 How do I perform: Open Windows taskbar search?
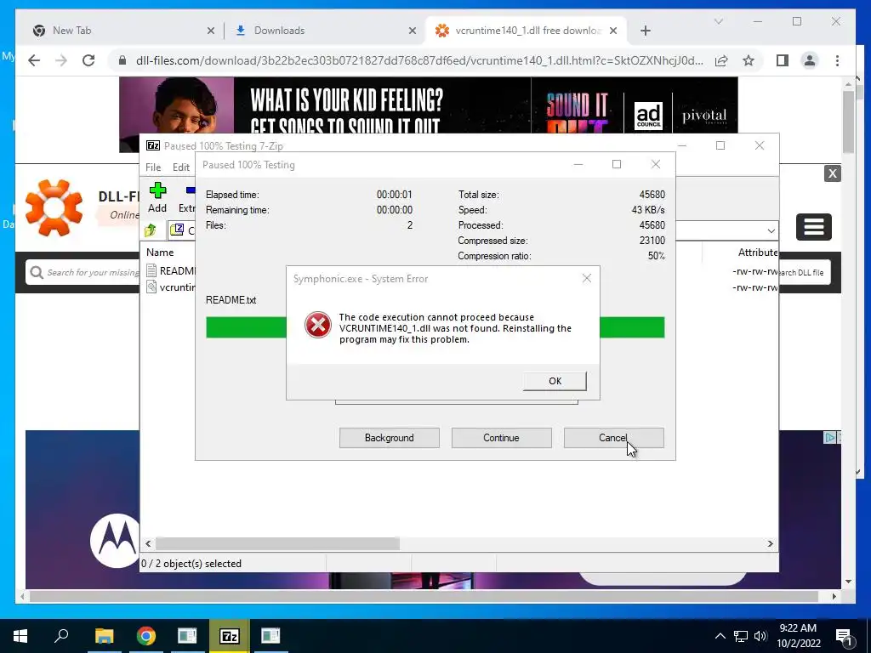(61, 636)
